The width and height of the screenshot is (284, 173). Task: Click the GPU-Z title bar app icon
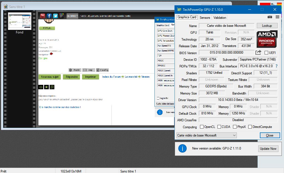(x=179, y=10)
